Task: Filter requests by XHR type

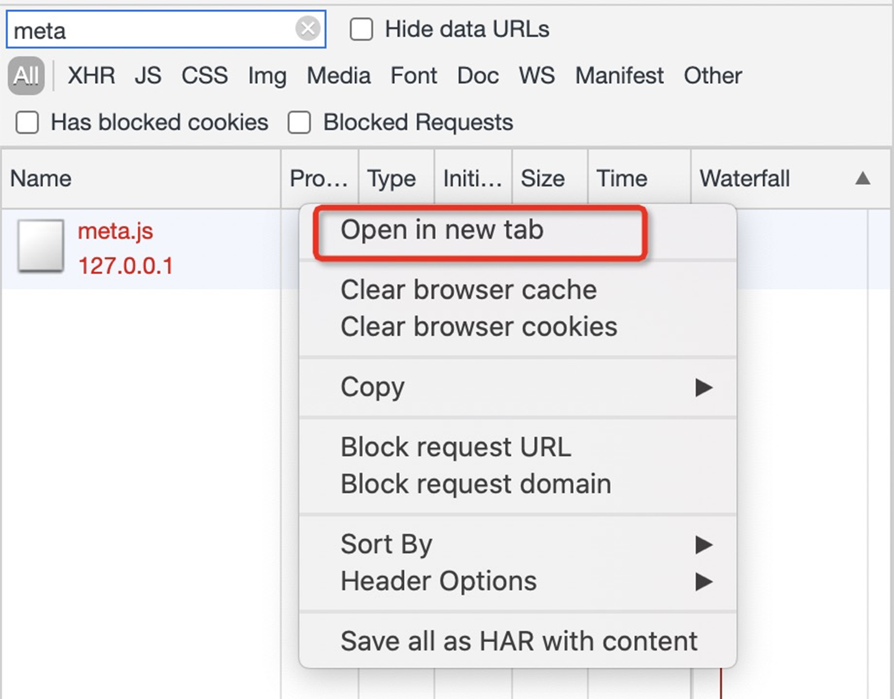Action: click(91, 76)
